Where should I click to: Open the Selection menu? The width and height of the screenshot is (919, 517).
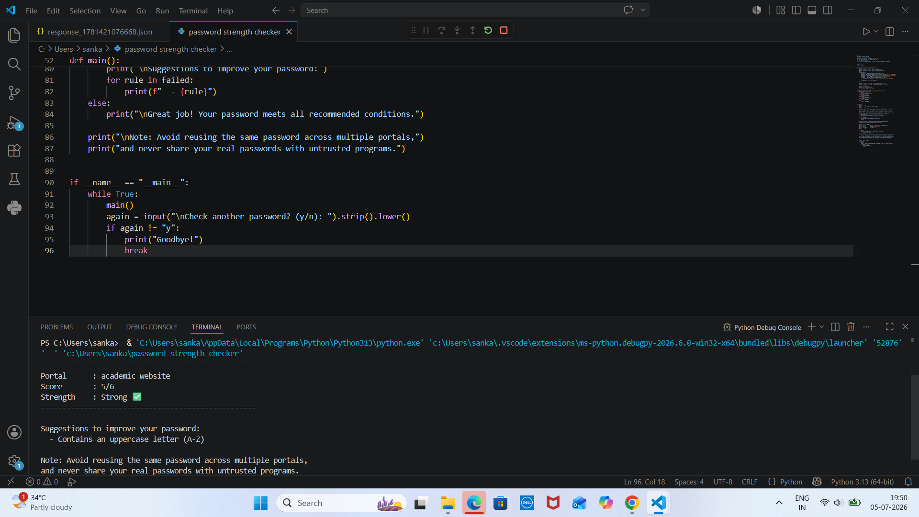pos(85,11)
